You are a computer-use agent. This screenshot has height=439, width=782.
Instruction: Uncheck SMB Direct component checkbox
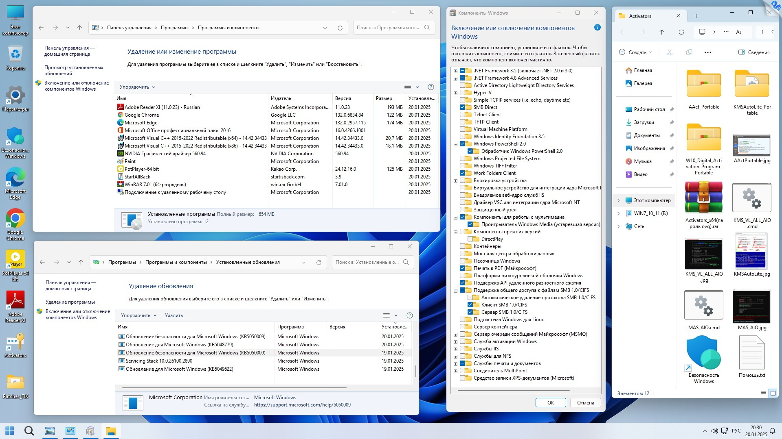(463, 107)
